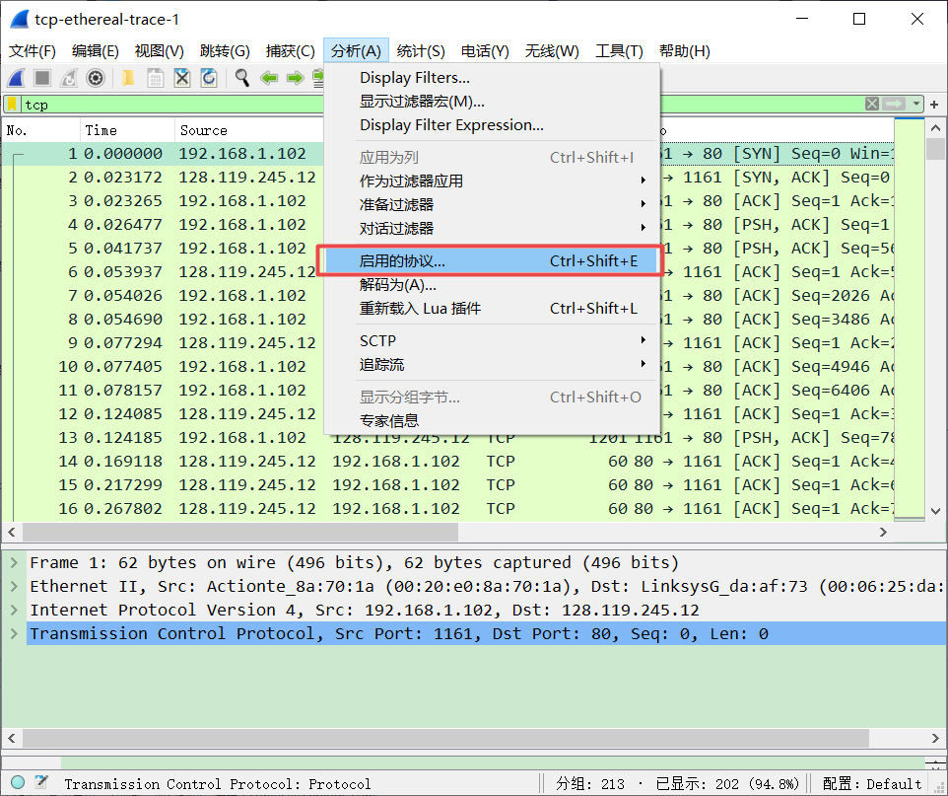Screen dimensions: 948x796
Task: Open the display filter history dropdown
Action: [x=915, y=105]
